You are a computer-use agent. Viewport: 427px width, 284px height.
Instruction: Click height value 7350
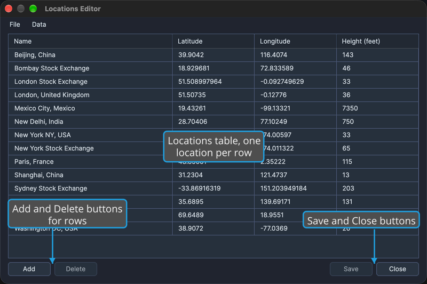(x=377, y=108)
